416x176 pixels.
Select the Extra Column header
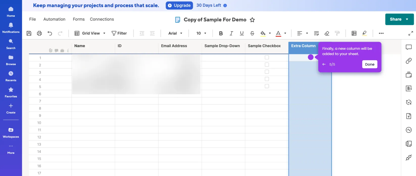303,46
